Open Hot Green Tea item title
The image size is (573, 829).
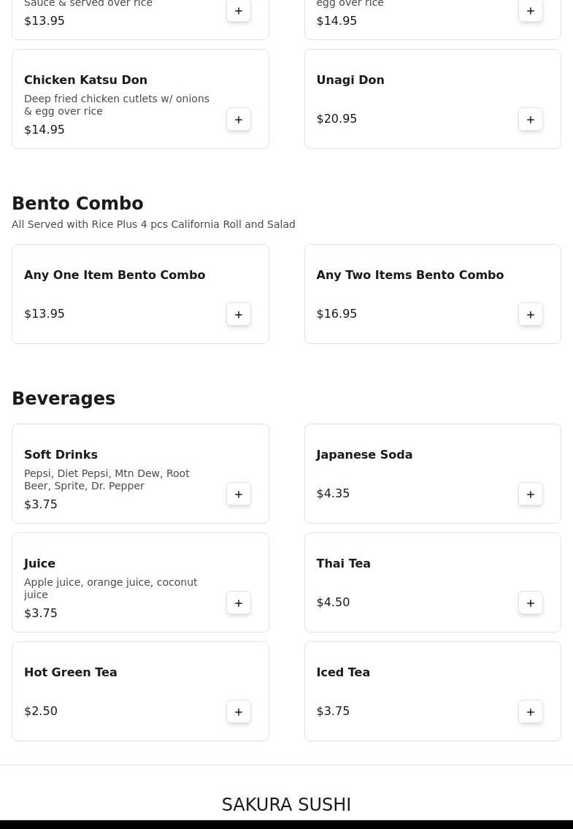point(70,673)
